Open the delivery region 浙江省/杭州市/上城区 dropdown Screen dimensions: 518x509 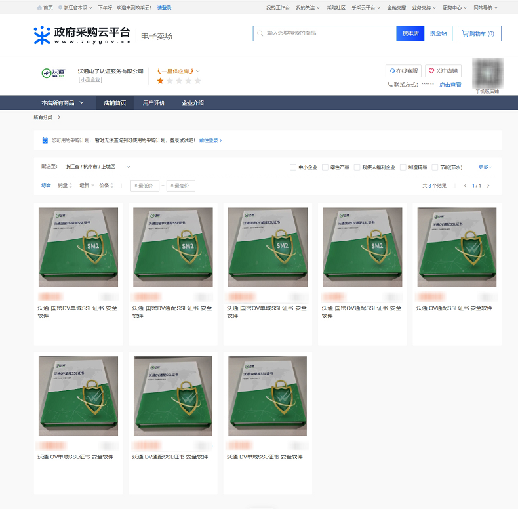pos(128,167)
